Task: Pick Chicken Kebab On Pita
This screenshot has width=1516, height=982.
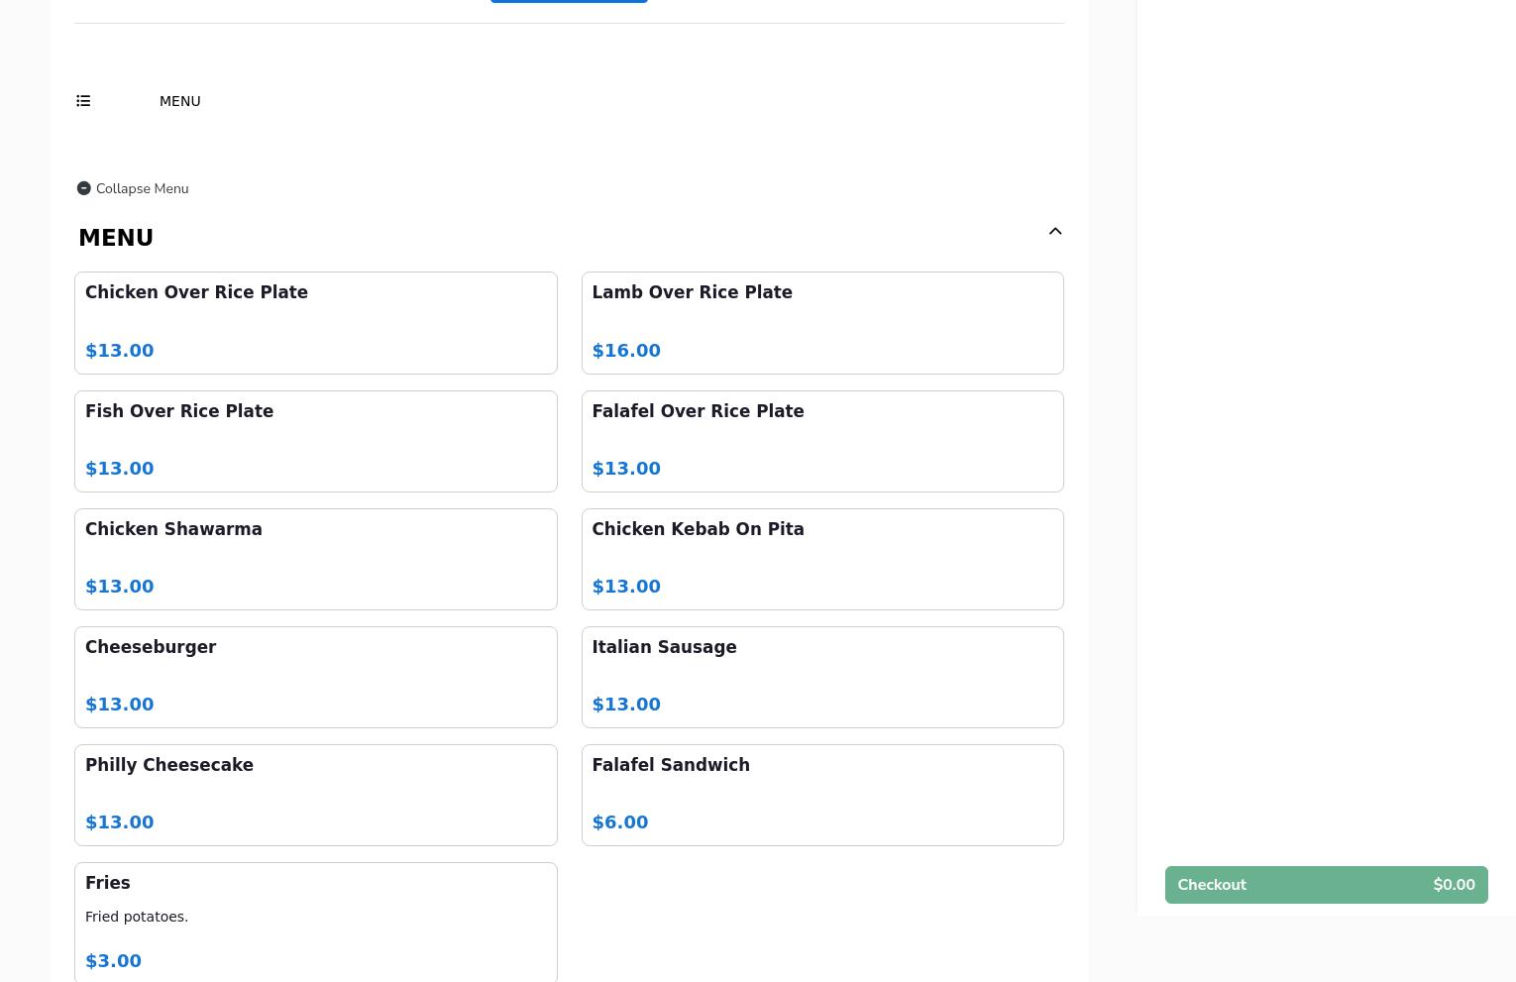Action: [x=821, y=559]
